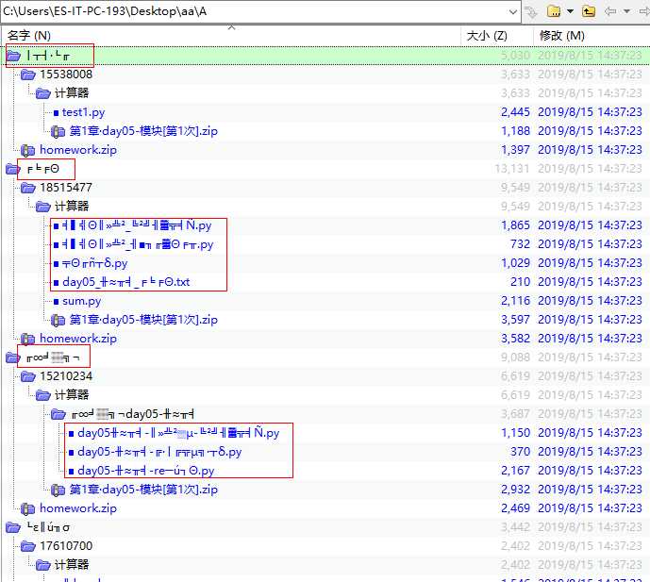Go up one level with the folder-arrow icon
Image resolution: width=650 pixels, height=582 pixels.
pyautogui.click(x=589, y=11)
